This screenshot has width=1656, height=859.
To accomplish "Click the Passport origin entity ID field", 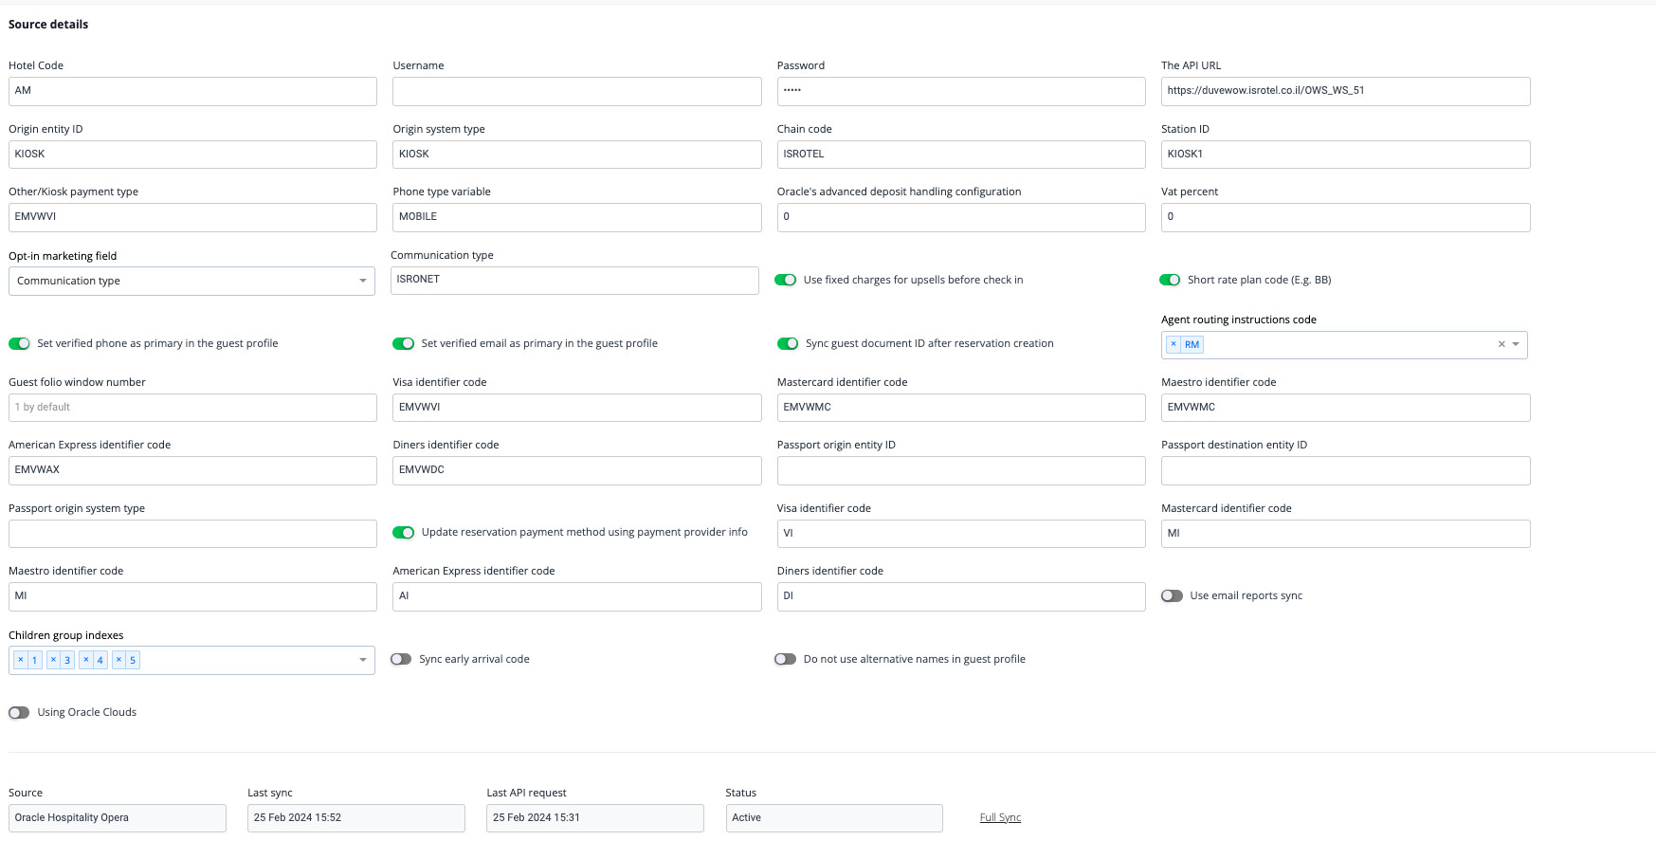I will [x=960, y=471].
